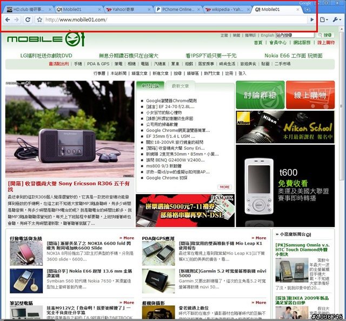Bookmark the page using the star icon
Image resolution: width=346 pixels, height=321 pixels.
[39, 19]
